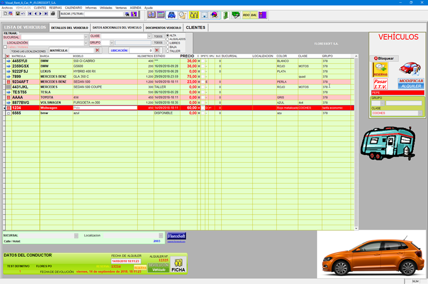Click the Bloquear button
The width and height of the screenshot is (428, 284).
384,58
